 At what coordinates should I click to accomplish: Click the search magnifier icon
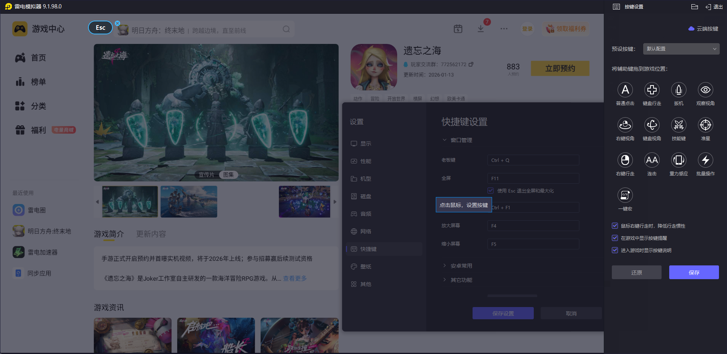(286, 29)
